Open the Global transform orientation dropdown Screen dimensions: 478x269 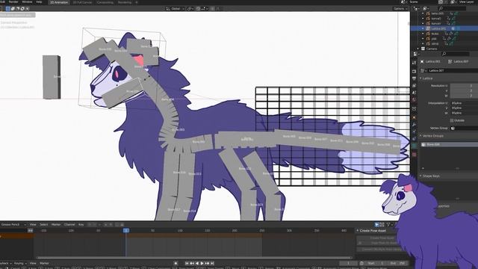pyautogui.click(x=175, y=8)
